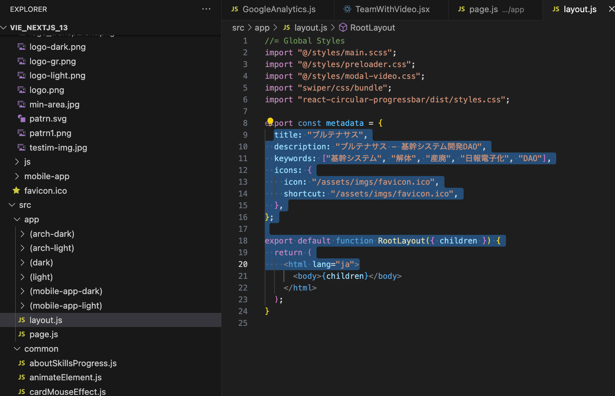Viewport: 615px width, 396px height.
Task: Collapse the VIE_NEXTJS_13 project root
Action: click(x=5, y=28)
